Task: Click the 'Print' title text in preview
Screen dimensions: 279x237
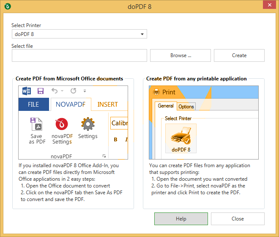Action: (x=169, y=92)
